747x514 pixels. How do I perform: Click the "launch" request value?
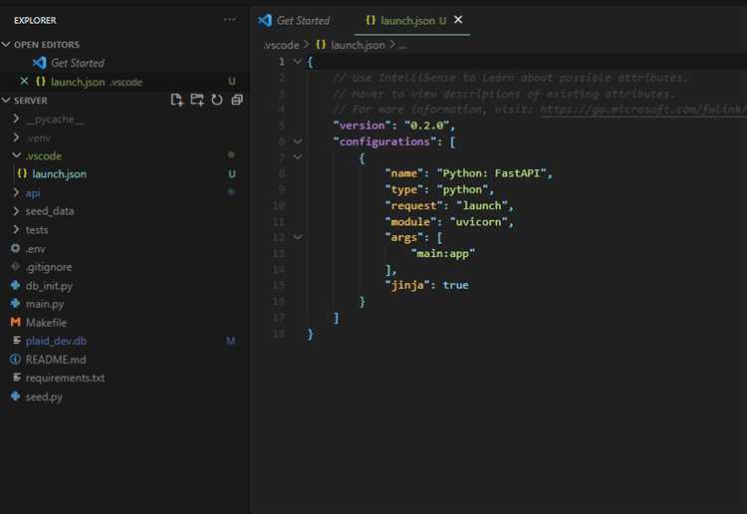(x=482, y=206)
